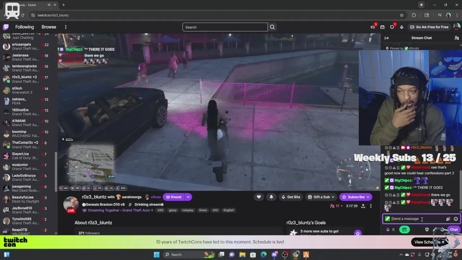Bookmark this page with the star
Viewport: 462px width, 260px height.
pos(401,15)
